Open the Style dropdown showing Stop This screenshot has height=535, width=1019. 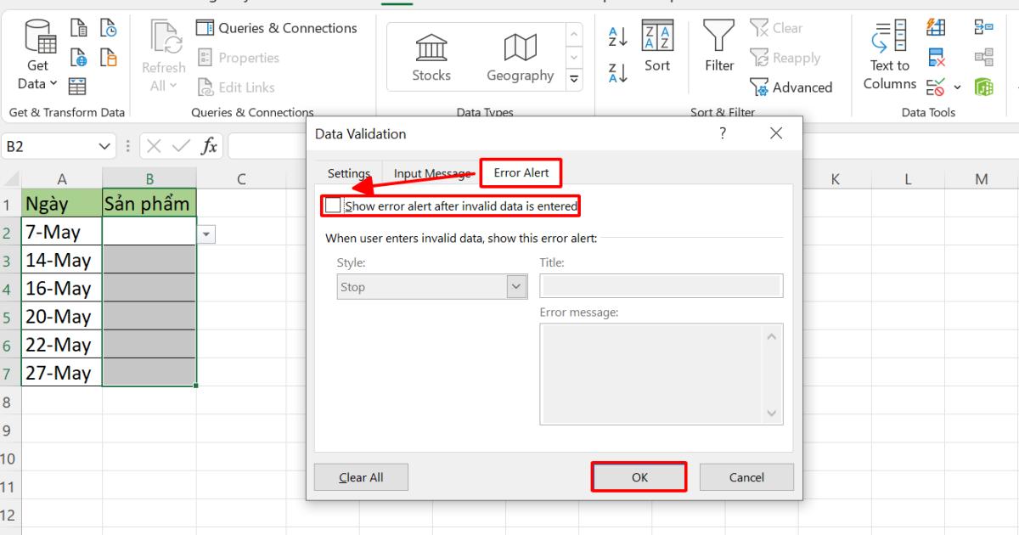[x=515, y=286]
